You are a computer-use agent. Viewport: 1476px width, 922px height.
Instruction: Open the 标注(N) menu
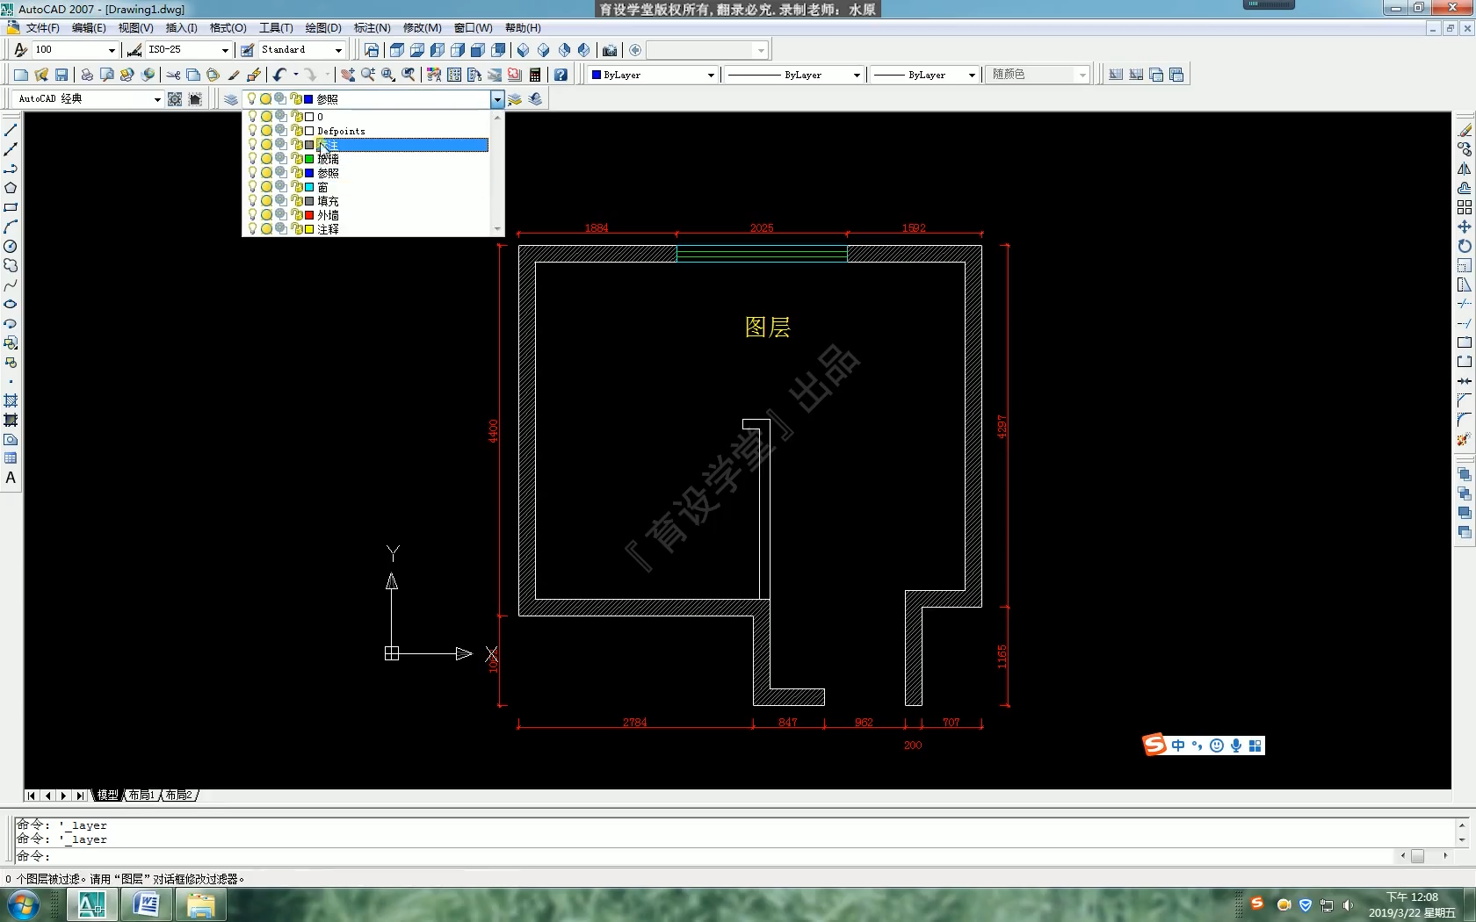[x=372, y=28]
